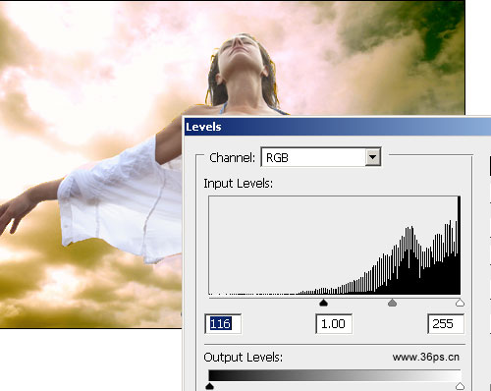Click the output levels gradient bar

(335, 375)
